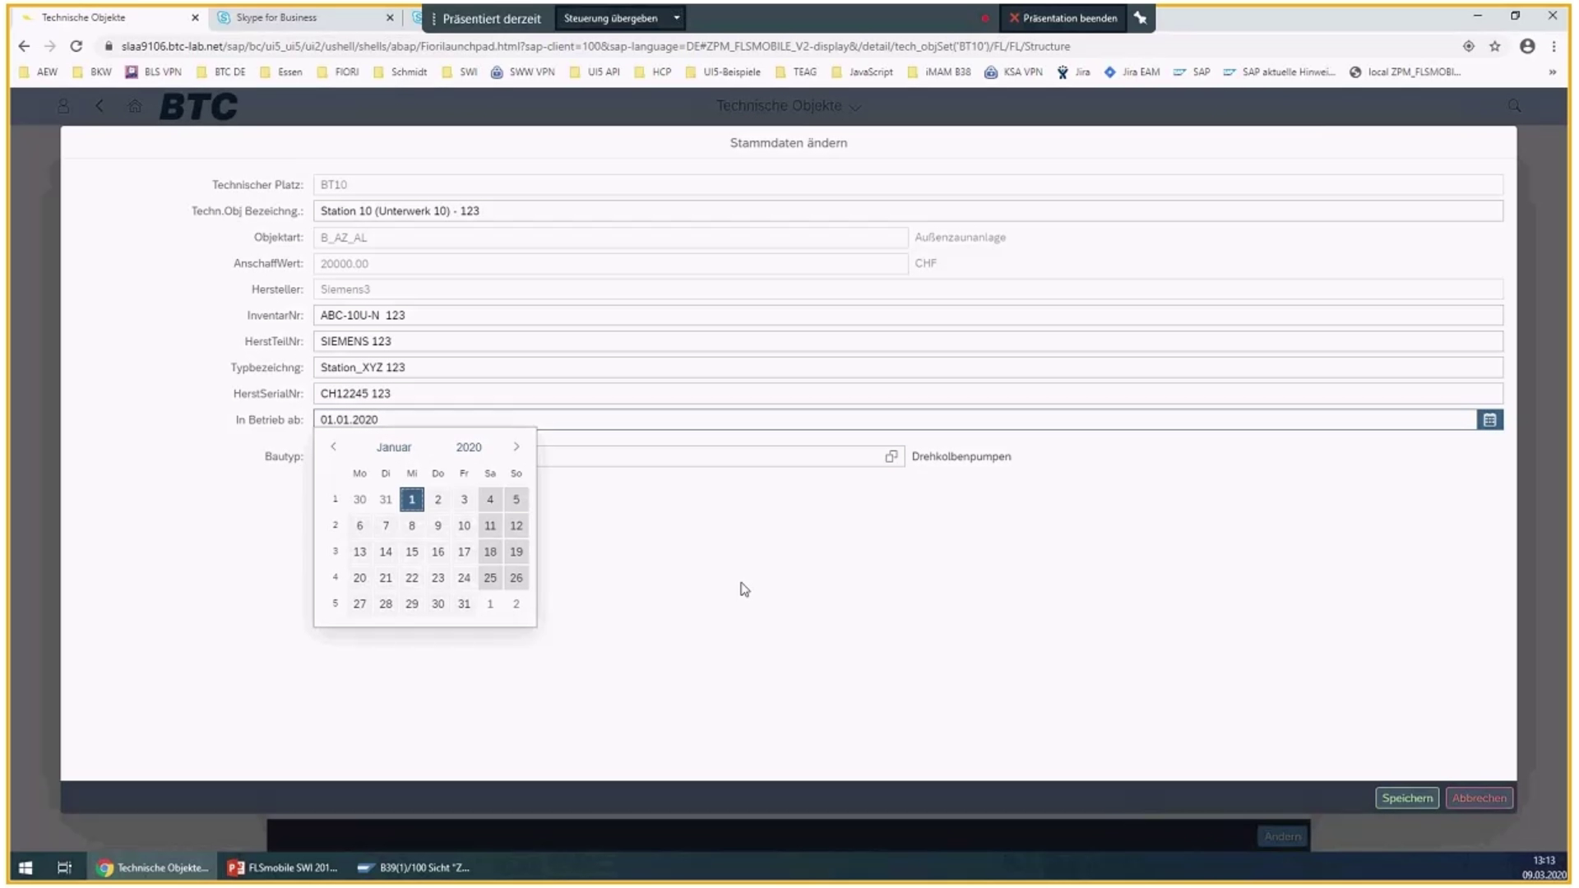1579x888 pixels.
Task: Open the value help icon for Bautyp
Action: tap(891, 456)
